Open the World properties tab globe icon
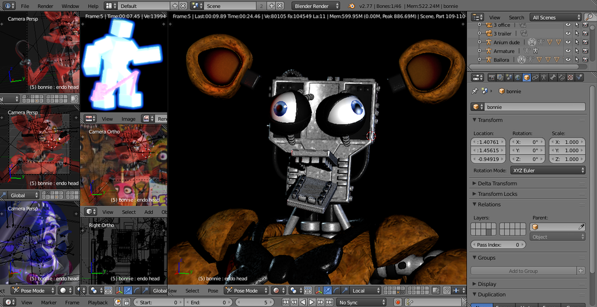The width and height of the screenshot is (597, 307). pos(518,77)
